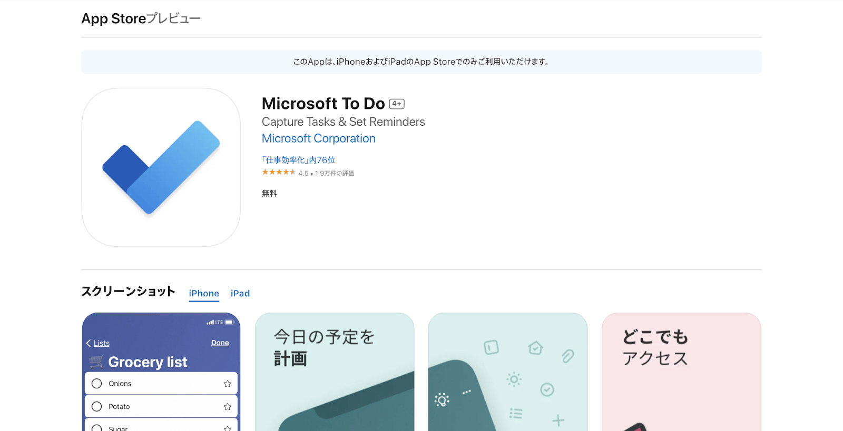This screenshot has width=843, height=431.
Task: Open the どこでもアクセス screenshot
Action: click(x=681, y=372)
